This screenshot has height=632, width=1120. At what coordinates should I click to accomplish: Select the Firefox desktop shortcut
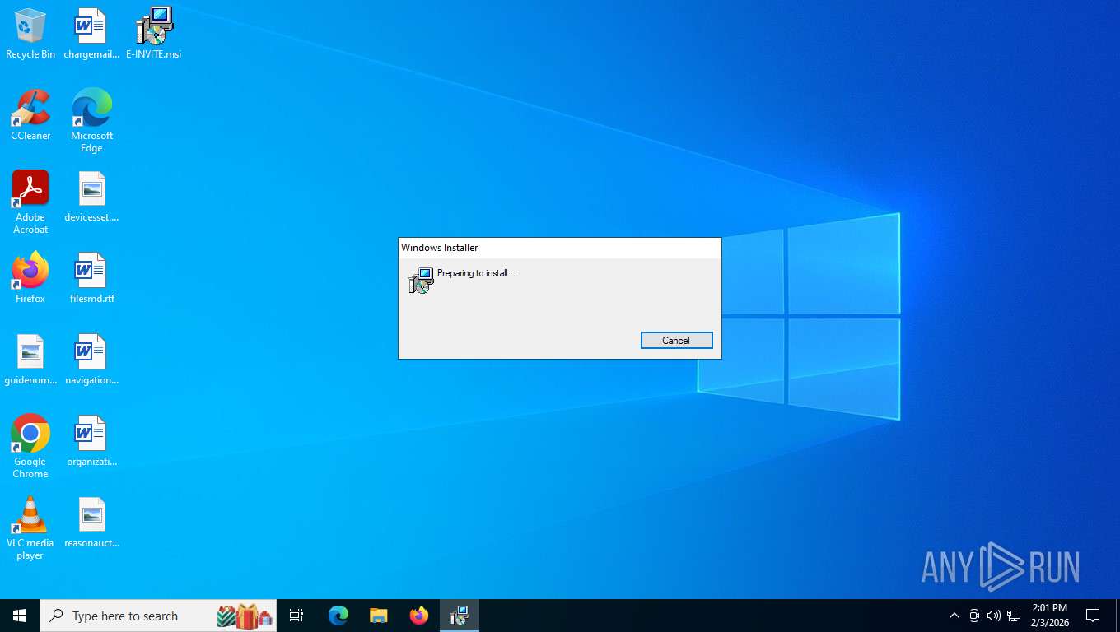[x=30, y=279]
